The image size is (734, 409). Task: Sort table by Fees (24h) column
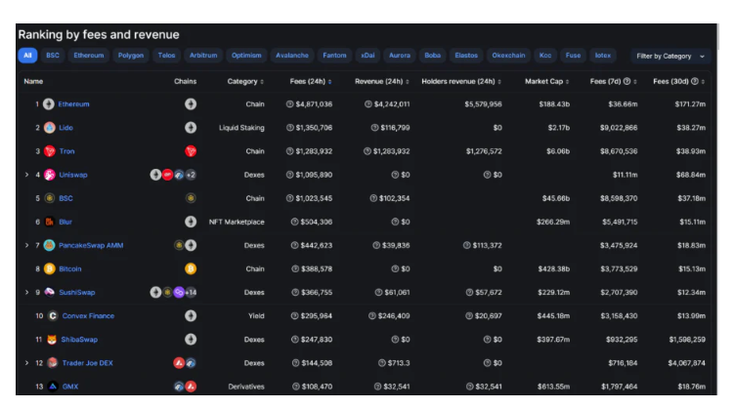311,81
